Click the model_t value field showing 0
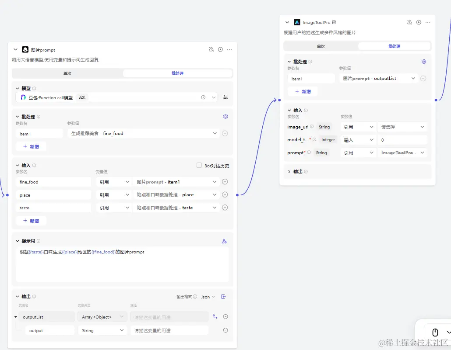Screen dimensions: 451x350 (x=402, y=140)
